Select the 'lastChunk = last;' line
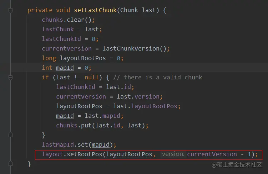 pyautogui.click(x=72, y=29)
